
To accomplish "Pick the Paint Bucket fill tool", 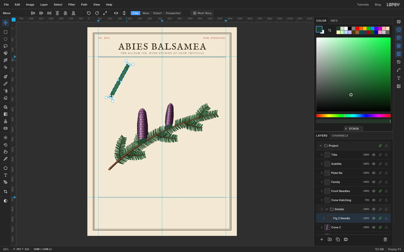I will pos(6,107).
